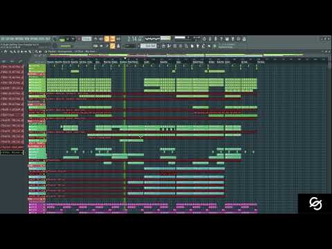Click the tempo BPM display

pos(86,39)
